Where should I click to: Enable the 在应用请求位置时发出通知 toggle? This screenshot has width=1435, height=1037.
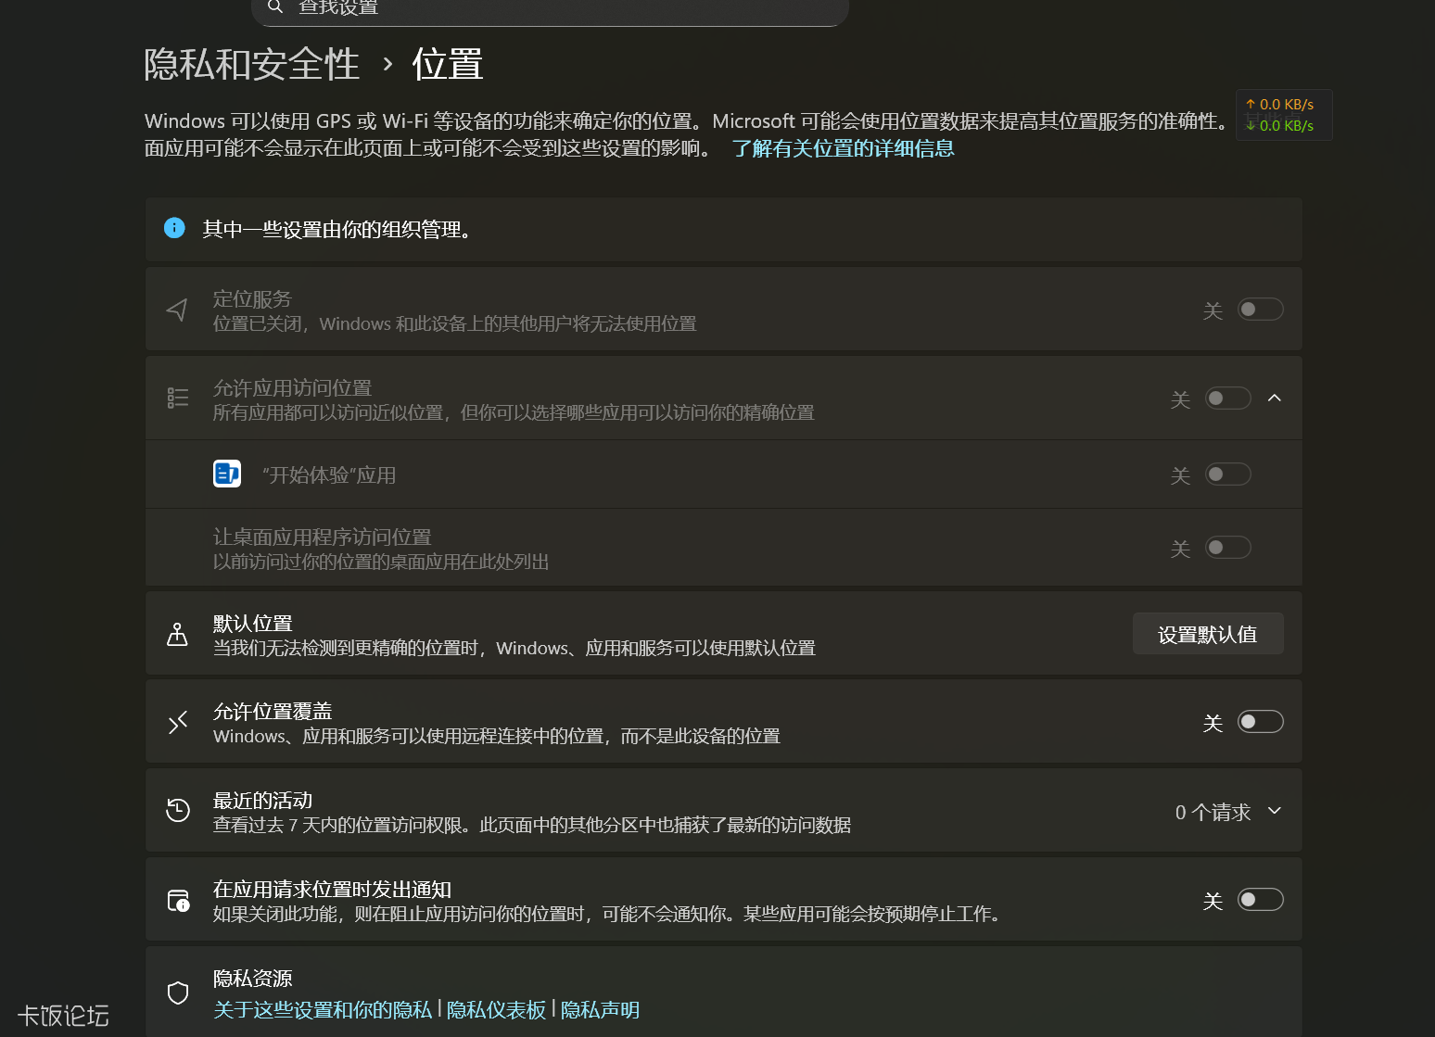click(1261, 899)
